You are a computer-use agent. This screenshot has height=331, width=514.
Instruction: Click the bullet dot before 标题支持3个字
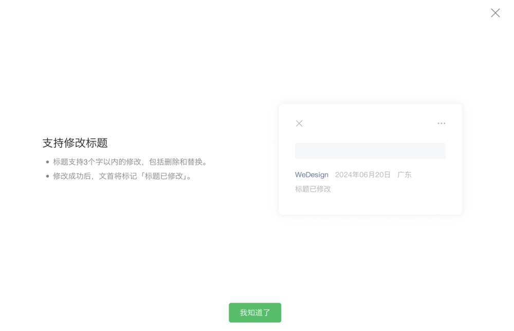pos(47,162)
